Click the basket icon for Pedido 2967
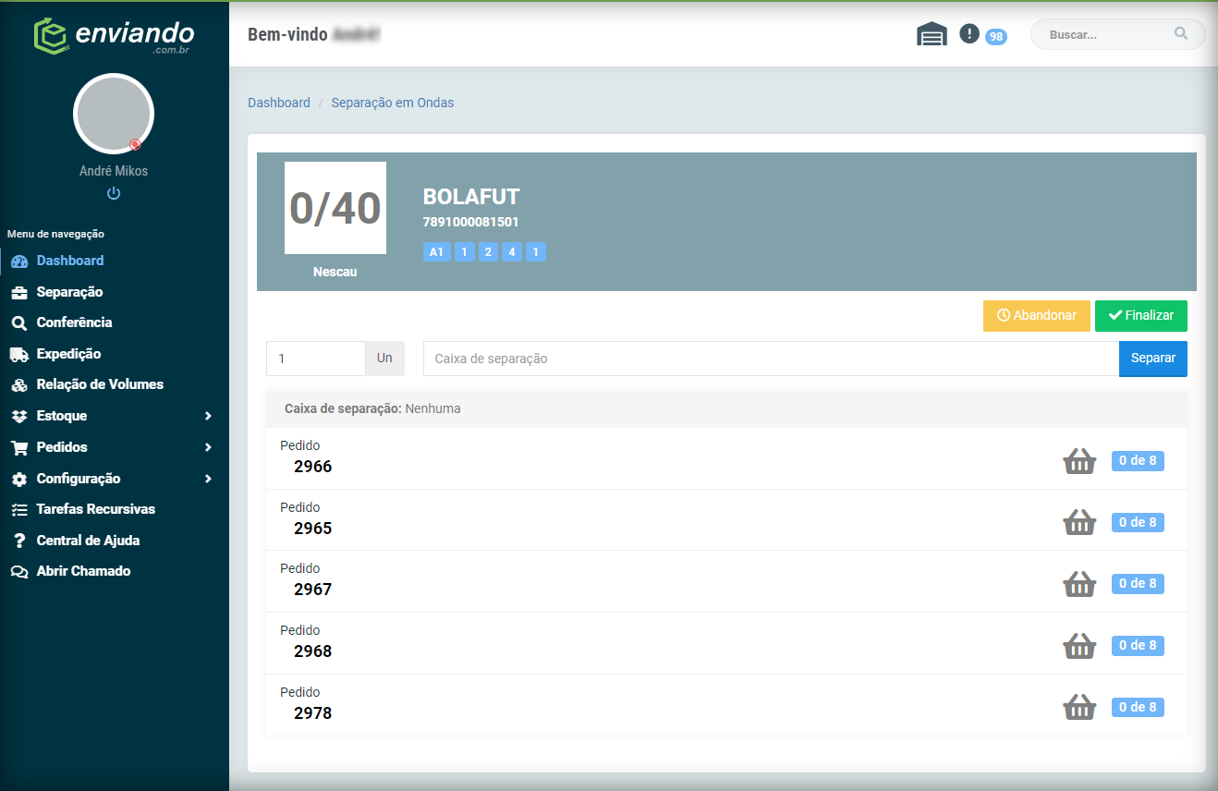Screen dimensions: 1218x791 pyautogui.click(x=1079, y=584)
